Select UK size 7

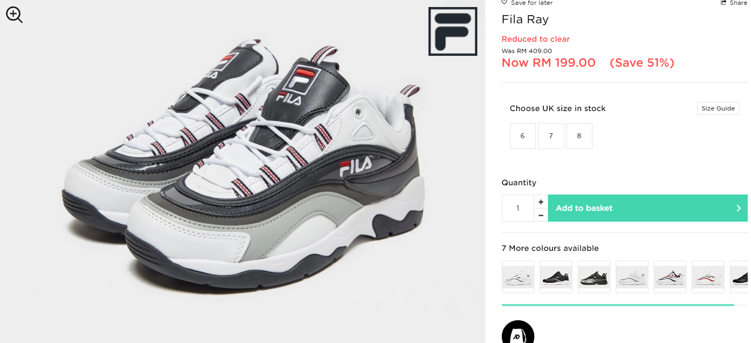tap(551, 136)
